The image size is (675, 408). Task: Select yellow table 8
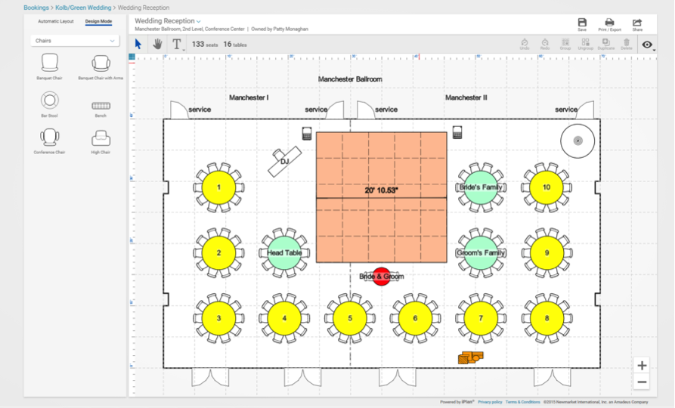click(x=547, y=318)
